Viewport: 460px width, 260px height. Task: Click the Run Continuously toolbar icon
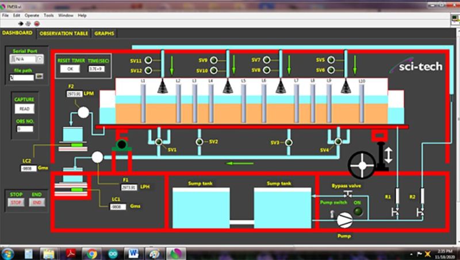click(x=29, y=24)
